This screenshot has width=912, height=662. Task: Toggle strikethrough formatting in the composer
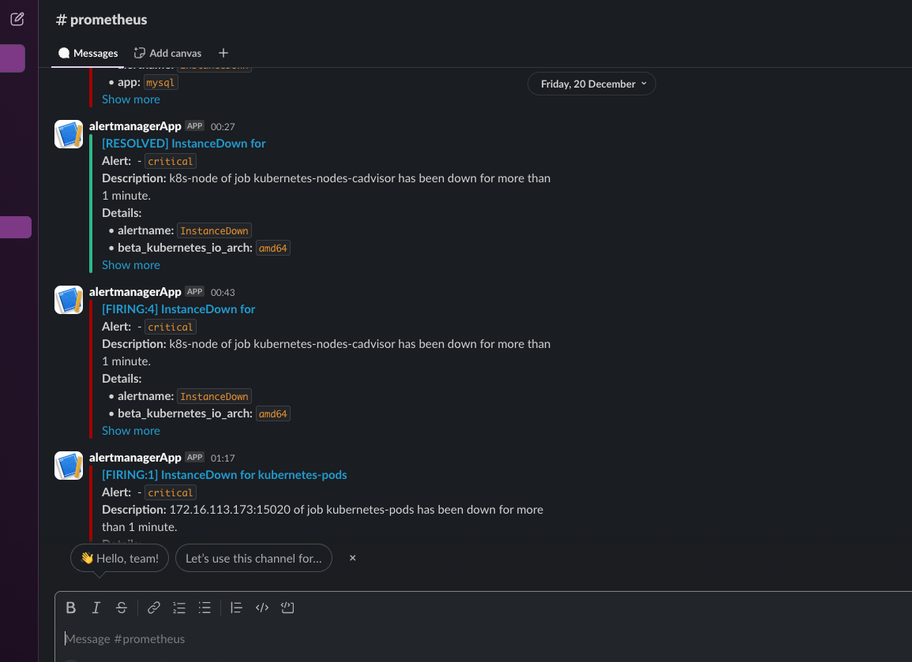click(x=122, y=608)
